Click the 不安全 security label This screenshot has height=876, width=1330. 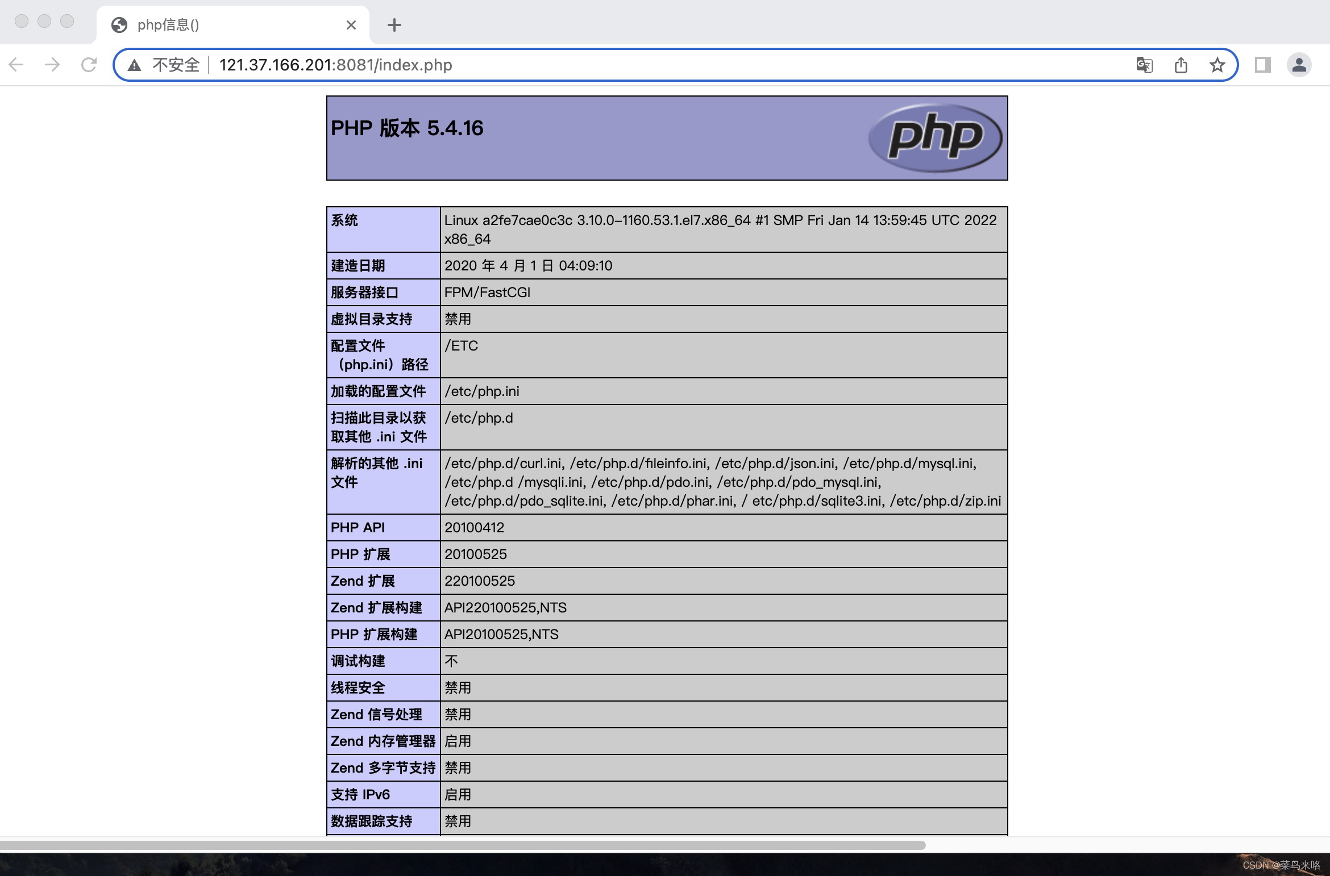coord(176,65)
